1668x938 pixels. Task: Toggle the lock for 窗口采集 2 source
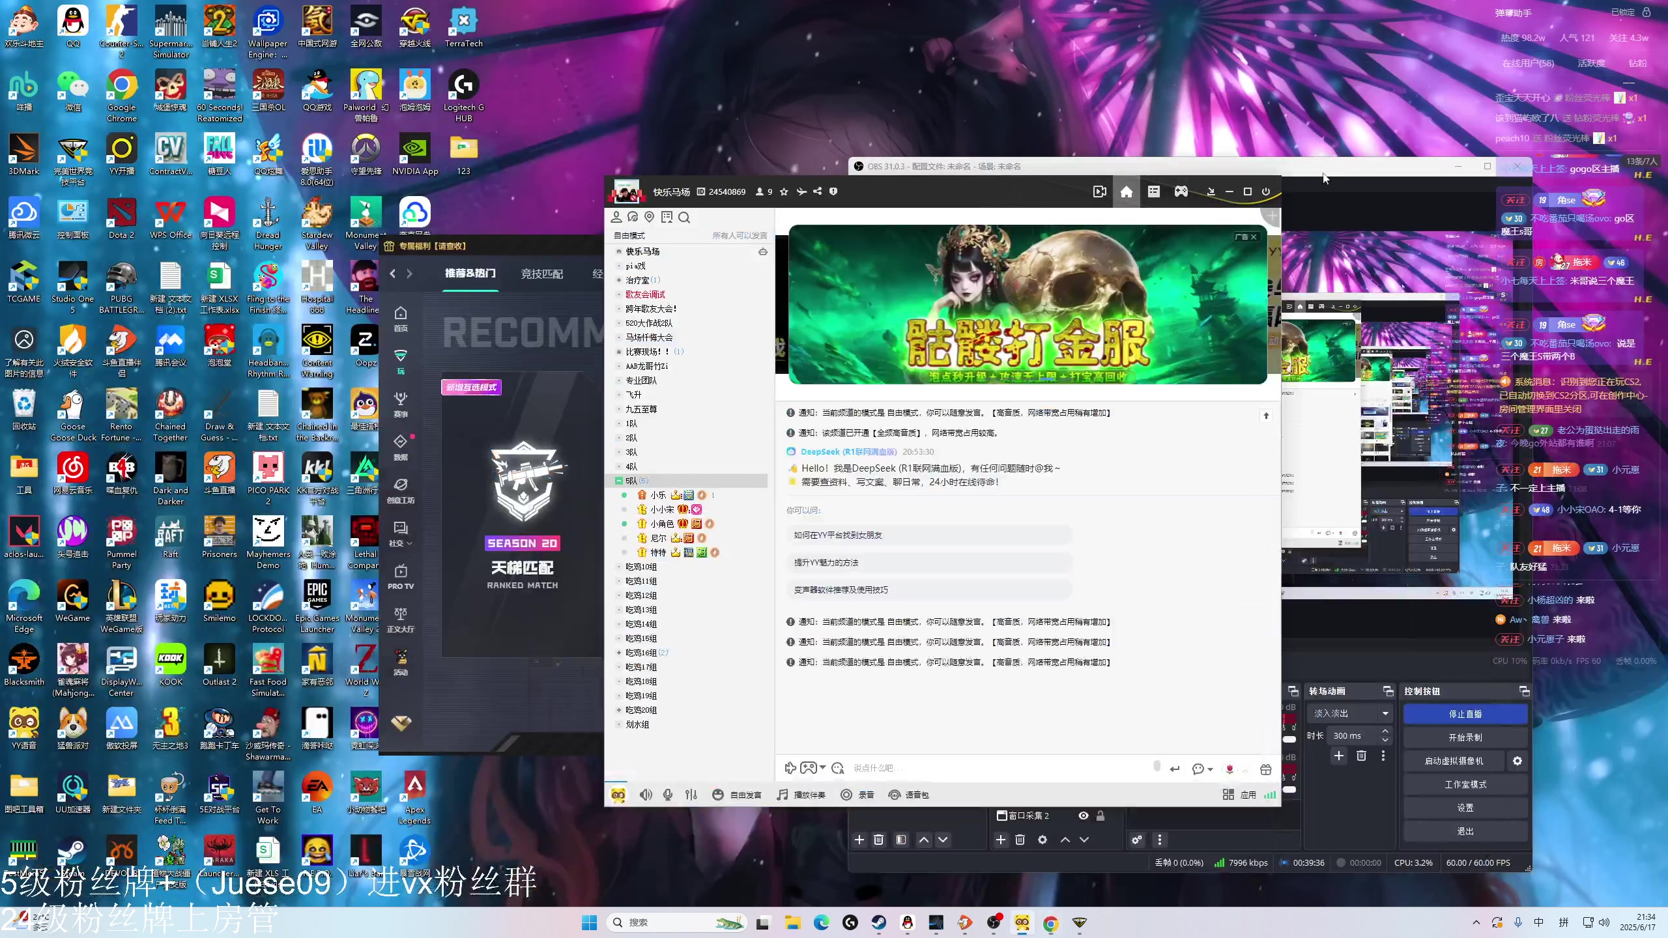(x=1100, y=816)
